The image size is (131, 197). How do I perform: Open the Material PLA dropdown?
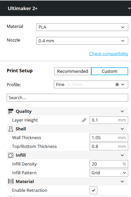(x=82, y=27)
